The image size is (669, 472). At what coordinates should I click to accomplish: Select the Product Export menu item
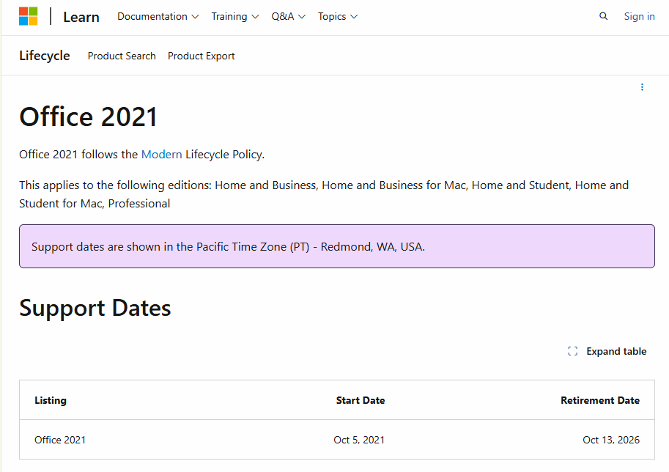pos(202,56)
